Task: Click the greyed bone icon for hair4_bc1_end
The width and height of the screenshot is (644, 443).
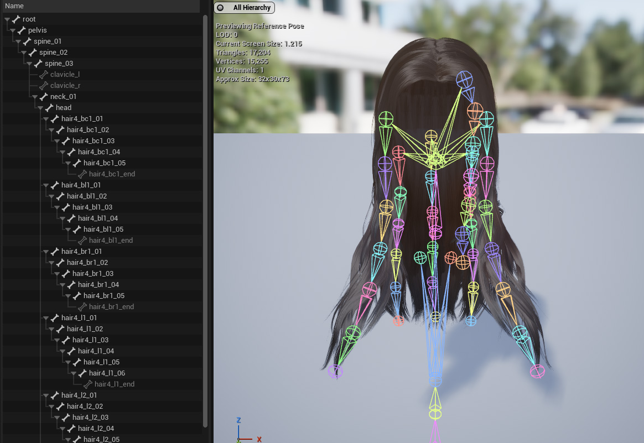Action: click(82, 174)
